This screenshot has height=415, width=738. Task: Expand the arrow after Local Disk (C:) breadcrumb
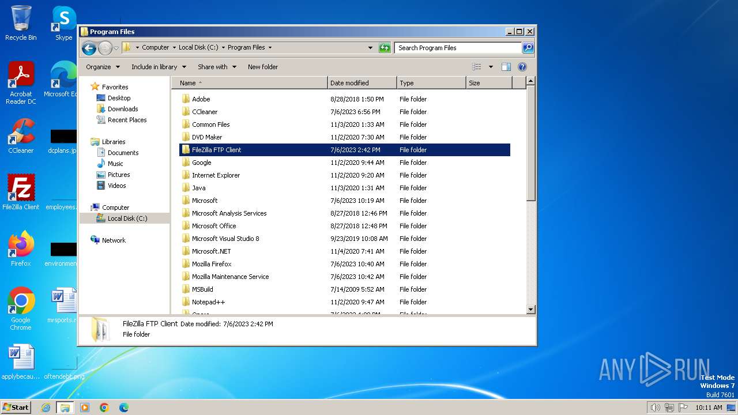pyautogui.click(x=223, y=48)
